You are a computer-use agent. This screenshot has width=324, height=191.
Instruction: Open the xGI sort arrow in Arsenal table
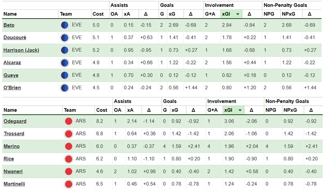(x=240, y=110)
